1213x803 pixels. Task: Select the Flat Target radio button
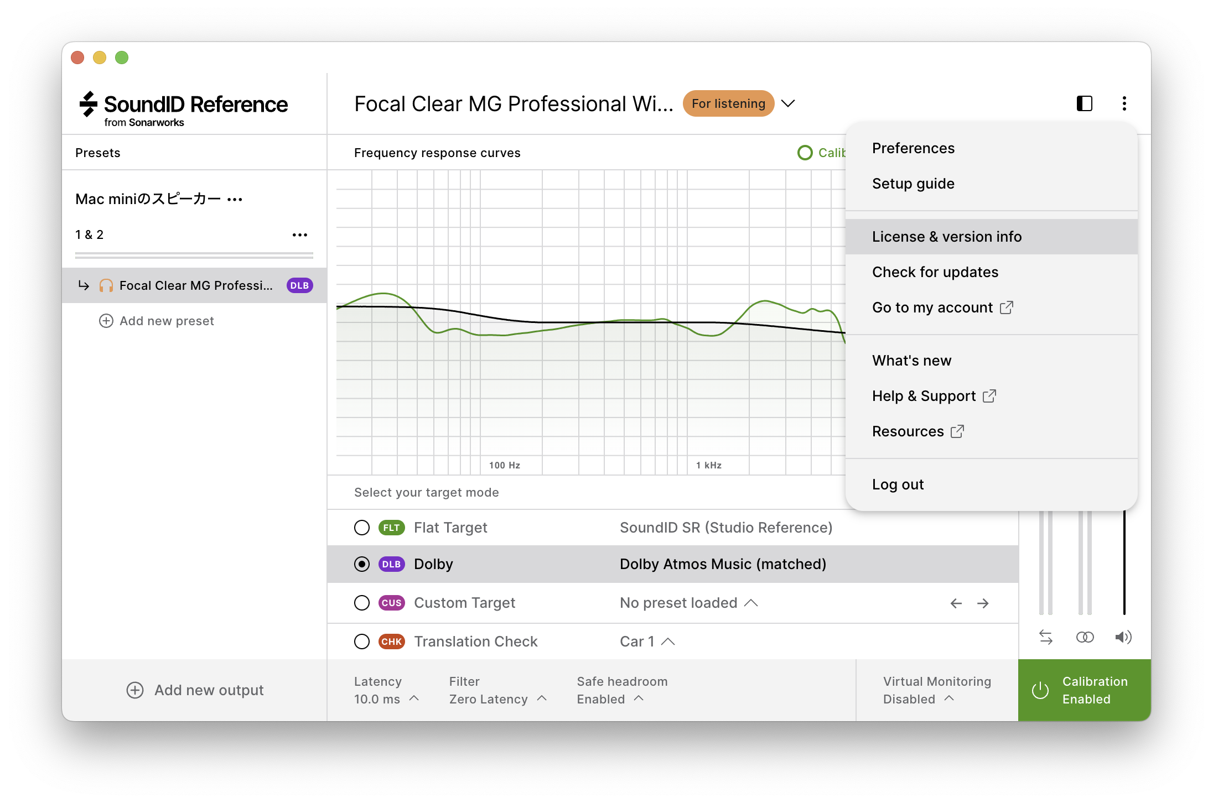tap(362, 528)
